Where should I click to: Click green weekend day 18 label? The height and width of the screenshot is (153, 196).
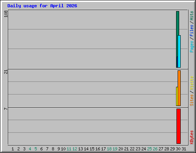pyautogui.click(x=109, y=149)
